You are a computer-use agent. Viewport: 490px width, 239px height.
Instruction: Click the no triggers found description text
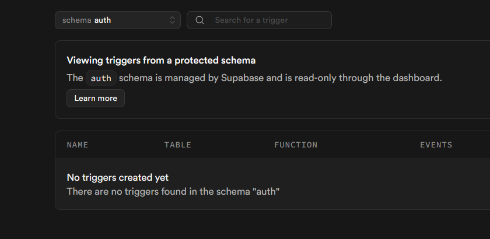click(x=173, y=191)
